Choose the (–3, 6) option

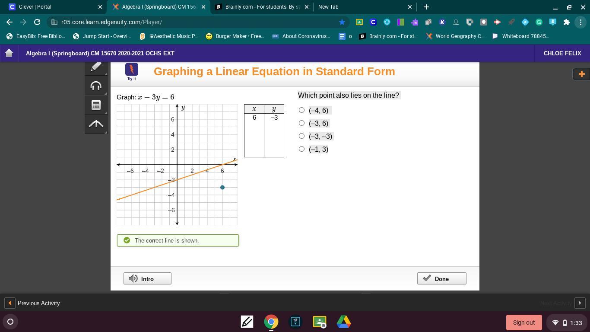pos(301,123)
